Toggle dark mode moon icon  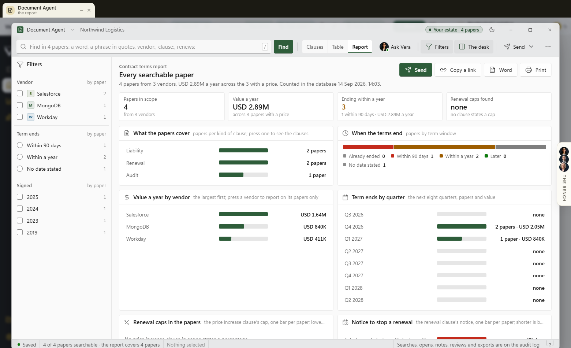point(492,30)
